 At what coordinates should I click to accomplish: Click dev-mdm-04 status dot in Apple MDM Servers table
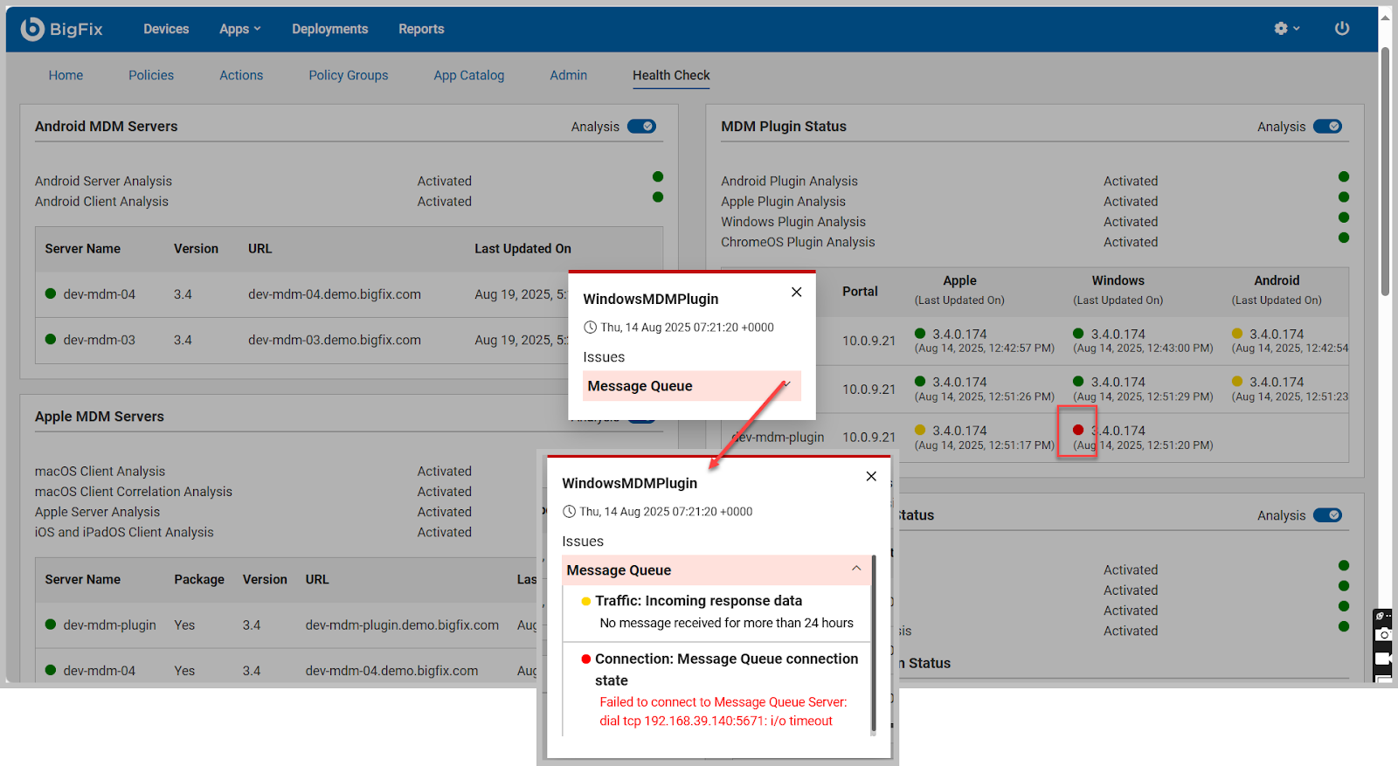point(51,670)
